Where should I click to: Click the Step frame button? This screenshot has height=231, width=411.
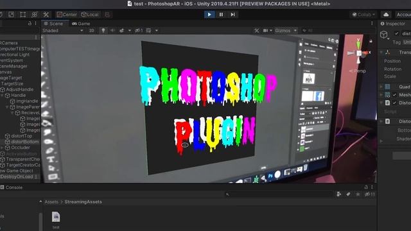pyautogui.click(x=232, y=14)
